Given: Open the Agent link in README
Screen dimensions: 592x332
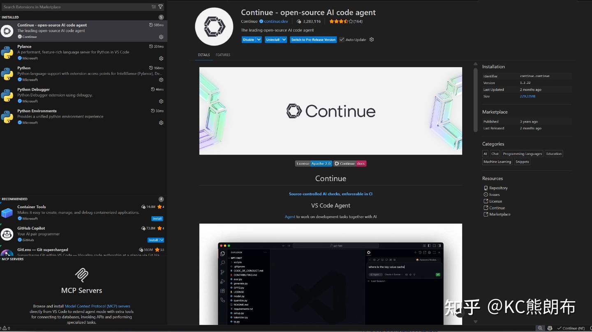Looking at the screenshot, I should (290, 217).
